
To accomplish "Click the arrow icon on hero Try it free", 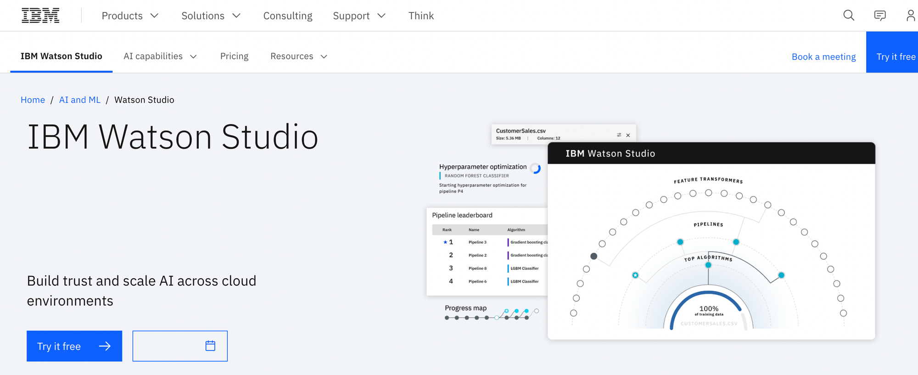I will tap(105, 346).
